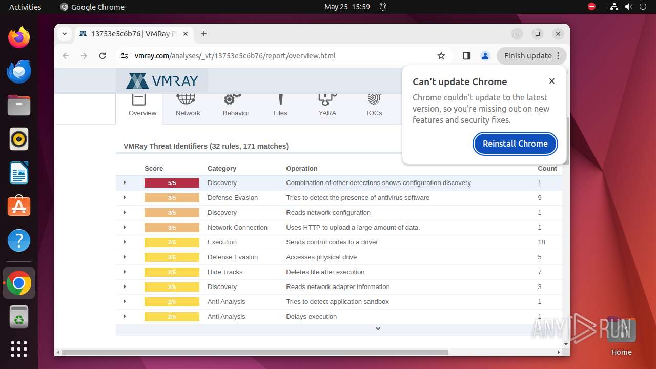The height and width of the screenshot is (369, 656).
Task: Click the Reinstall Chrome button
Action: click(515, 143)
